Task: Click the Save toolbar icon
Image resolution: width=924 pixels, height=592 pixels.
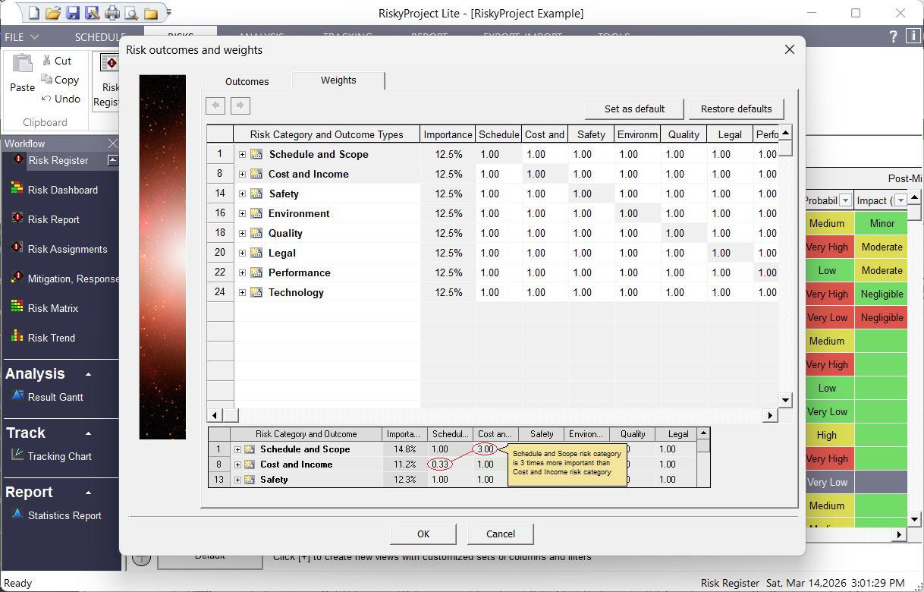Action: [72, 13]
